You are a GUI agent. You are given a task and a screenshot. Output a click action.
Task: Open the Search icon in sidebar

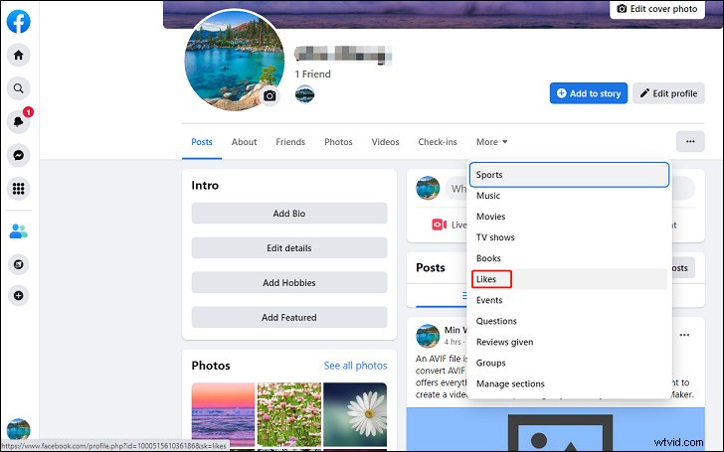pos(19,88)
